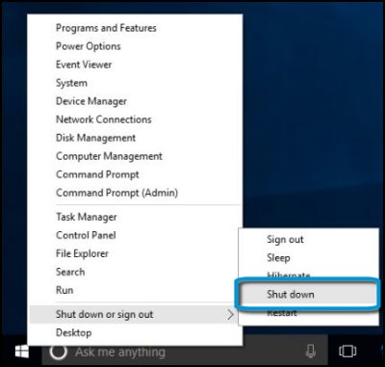Open Network Connections
385x367 pixels.
click(x=135, y=119)
